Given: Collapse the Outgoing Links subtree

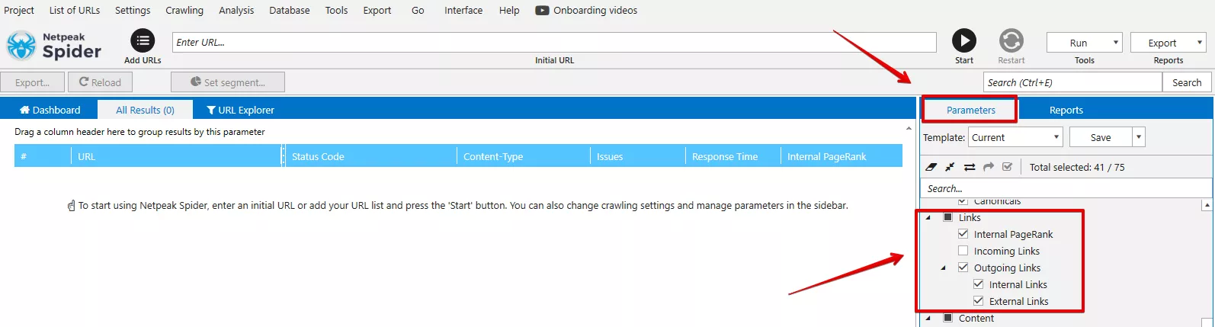Looking at the screenshot, I should coord(944,268).
